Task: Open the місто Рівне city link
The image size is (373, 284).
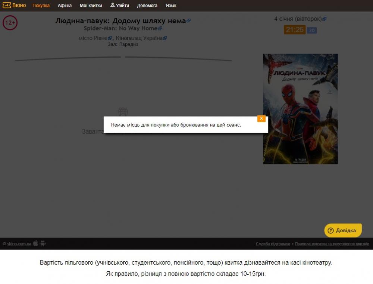Action: click(x=93, y=38)
